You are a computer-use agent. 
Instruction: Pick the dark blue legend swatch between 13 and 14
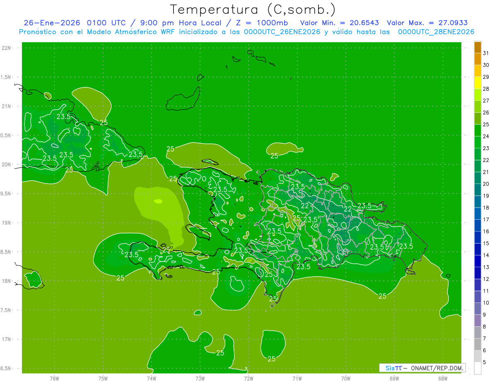pos(478,261)
